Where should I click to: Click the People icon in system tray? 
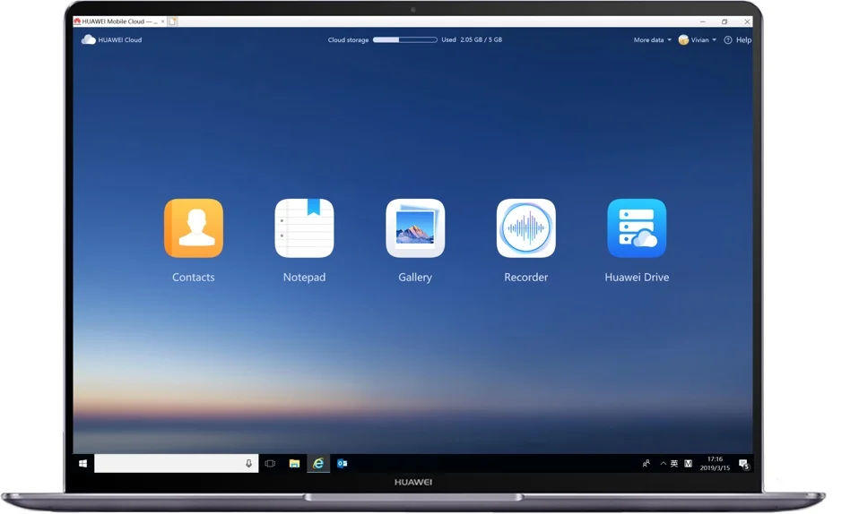click(646, 464)
